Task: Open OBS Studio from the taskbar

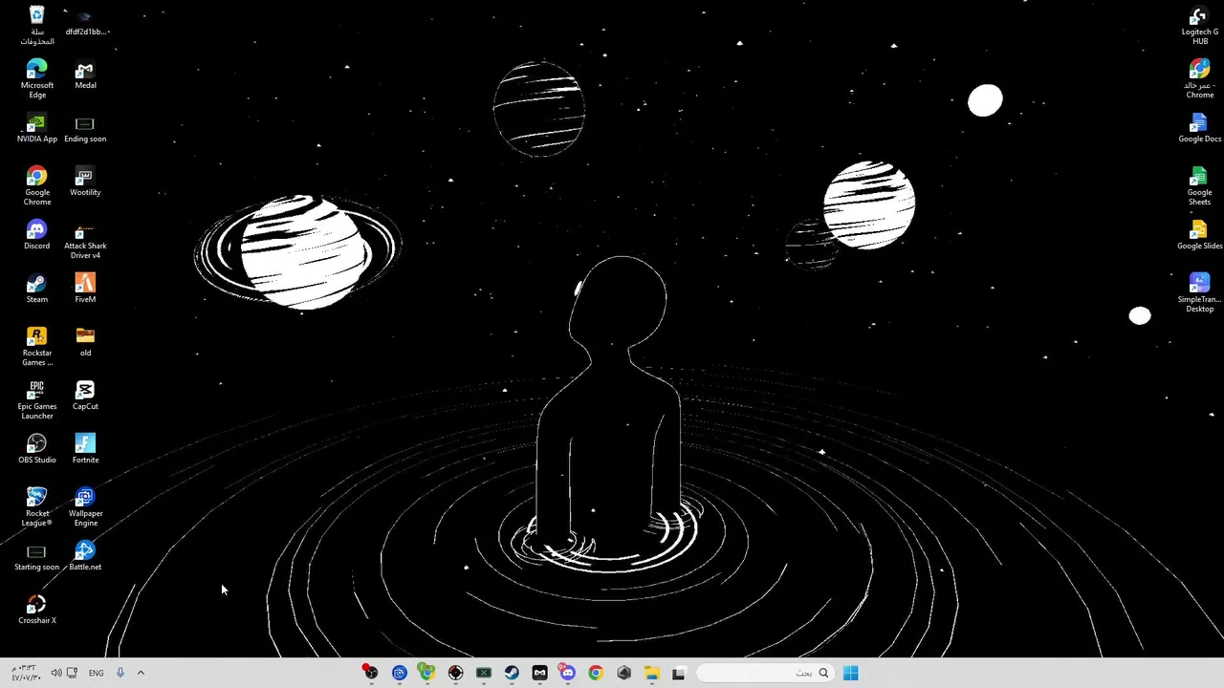Action: tap(370, 673)
